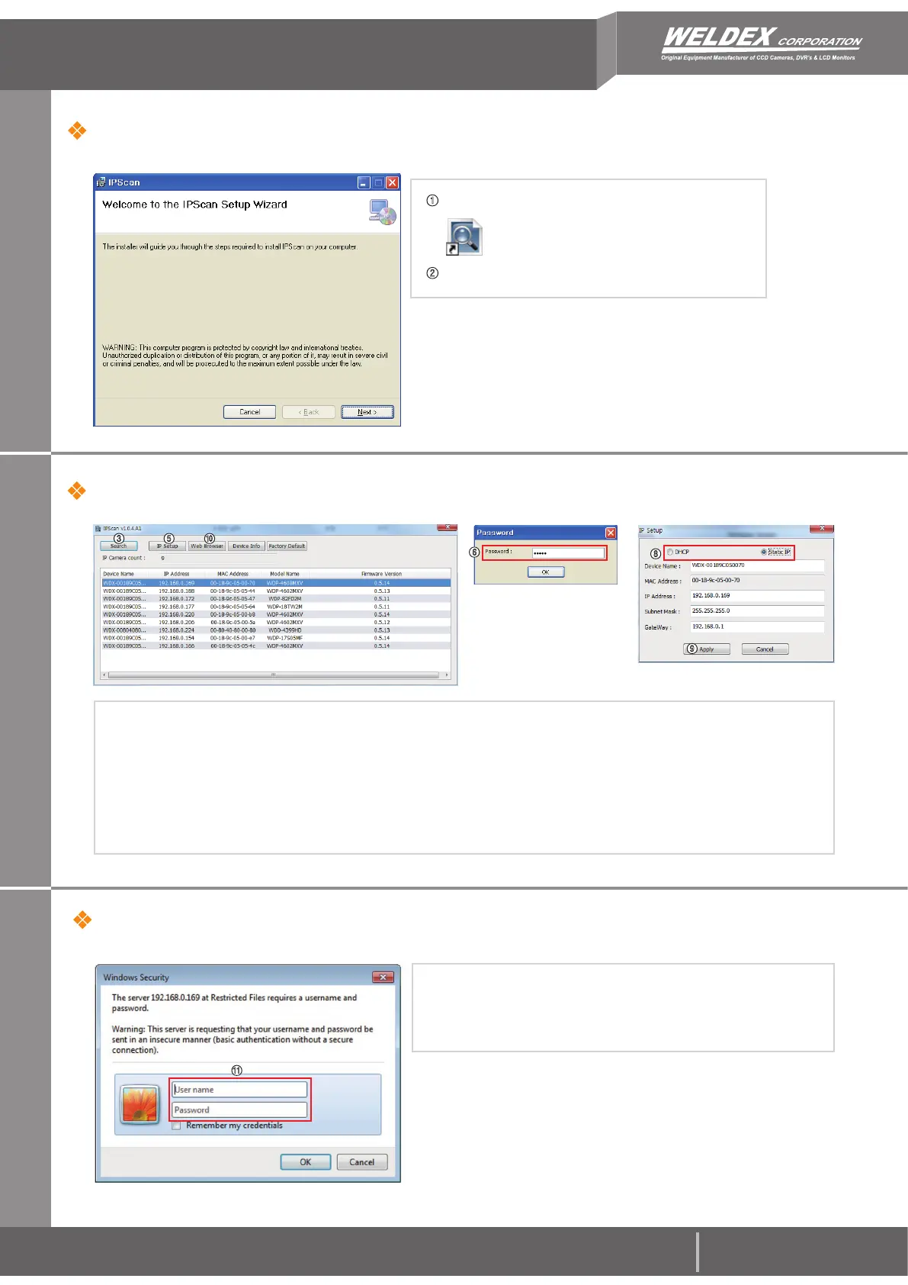
Task: Click the Password field in Windows Security
Action: point(239,1110)
